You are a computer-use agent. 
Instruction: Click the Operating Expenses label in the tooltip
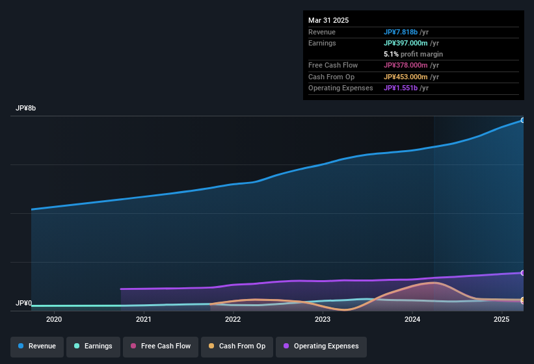(x=340, y=88)
